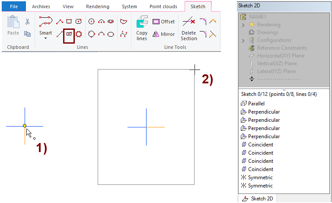Select the first Symmetric constraint

(x=260, y=178)
